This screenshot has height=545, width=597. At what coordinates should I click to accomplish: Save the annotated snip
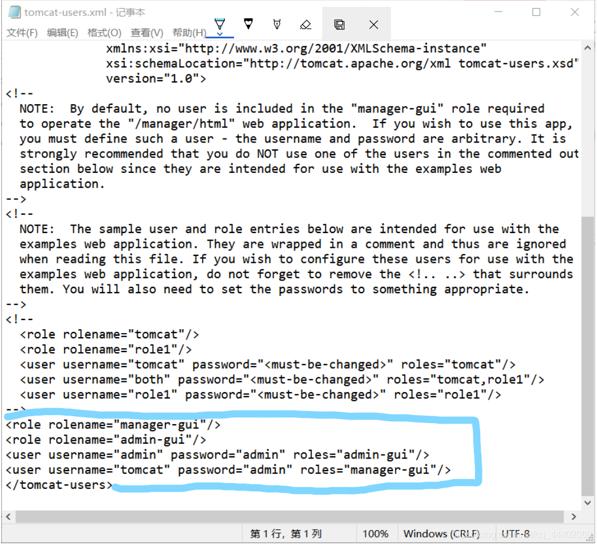click(x=339, y=25)
